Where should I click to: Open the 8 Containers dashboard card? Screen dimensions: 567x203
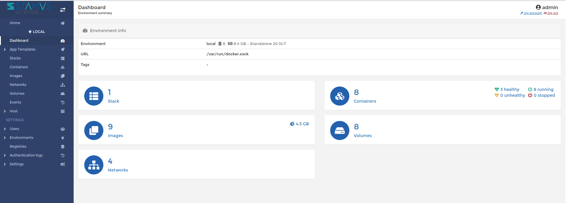click(442, 96)
